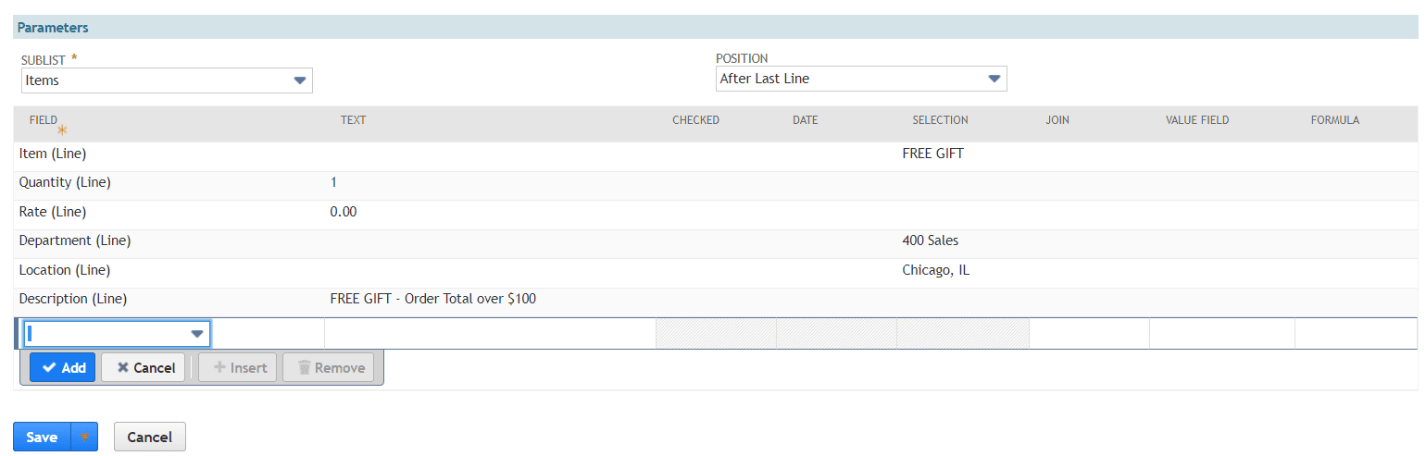Select the Quantity (Line) row
The width and height of the screenshot is (1426, 456).
click(65, 182)
